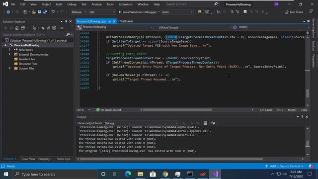Toggle Word Wrap in Output window
Screen dimensions: 318x179
coord(213,123)
